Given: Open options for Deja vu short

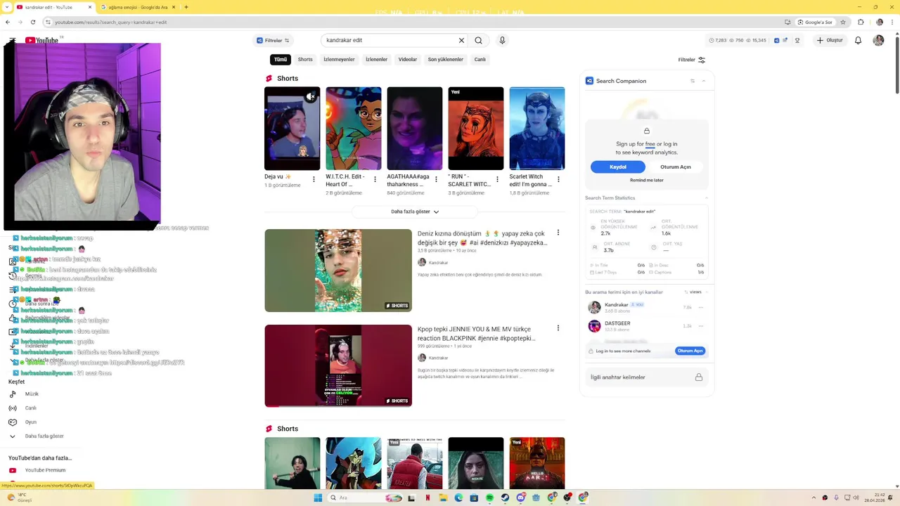Looking at the screenshot, I should (x=314, y=179).
